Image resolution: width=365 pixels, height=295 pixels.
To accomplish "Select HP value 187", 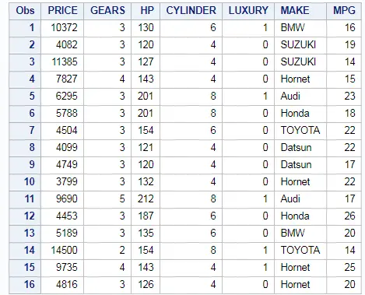I will [x=146, y=216].
